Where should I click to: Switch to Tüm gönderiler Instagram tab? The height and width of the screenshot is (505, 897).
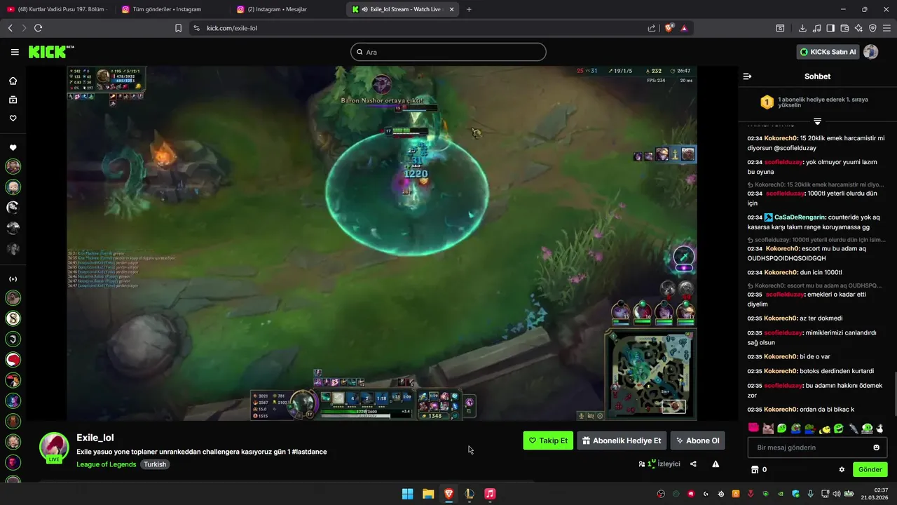172,9
